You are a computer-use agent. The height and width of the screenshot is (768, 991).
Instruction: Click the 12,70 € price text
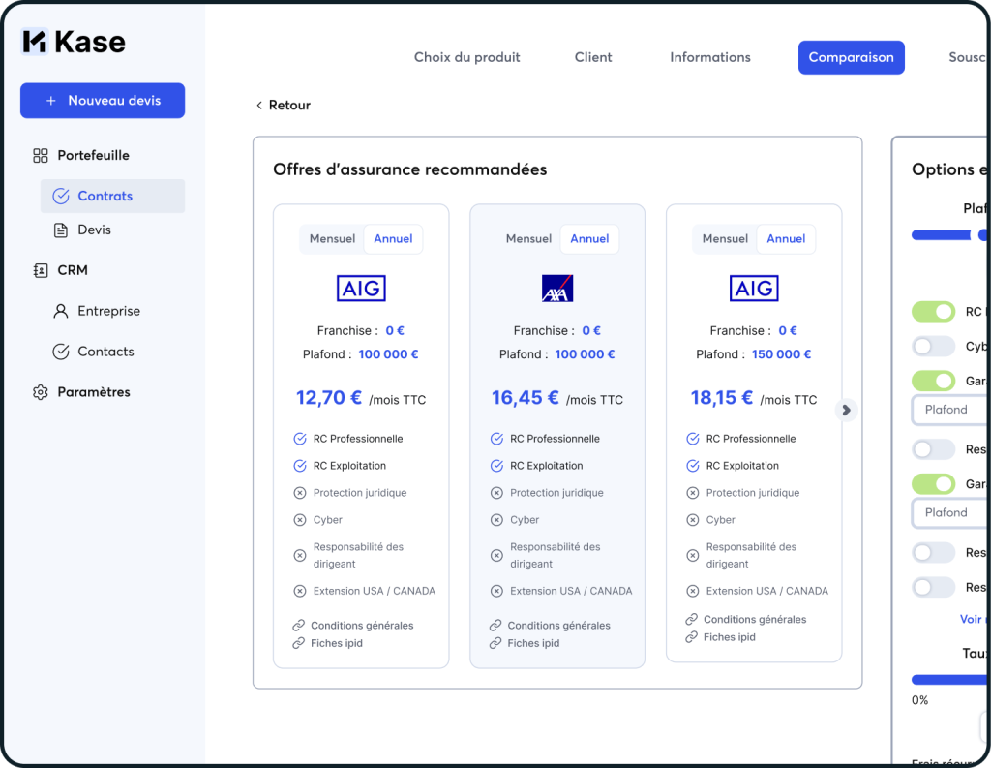329,398
